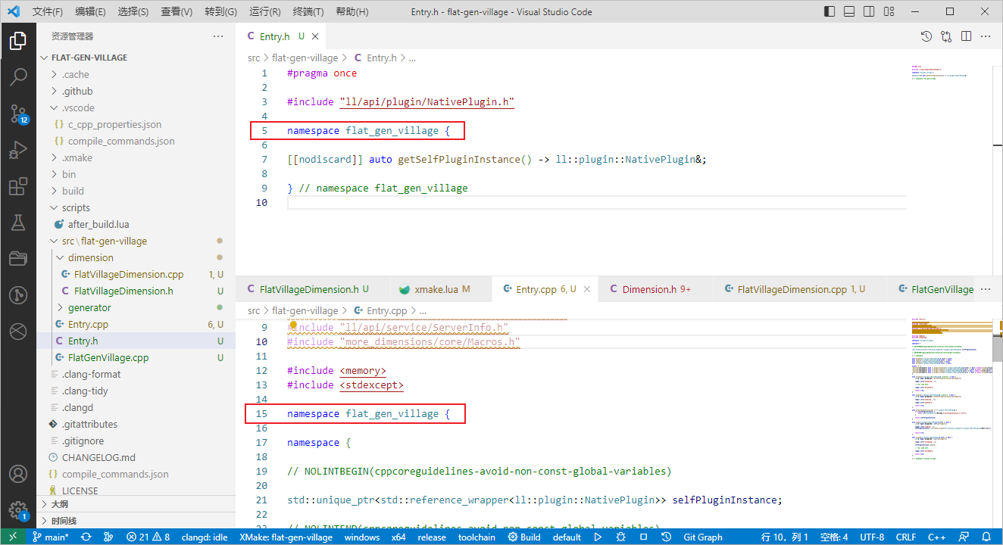The height and width of the screenshot is (545, 1003).
Task: Click the lightbulb code action on line 9
Action: pos(293,327)
